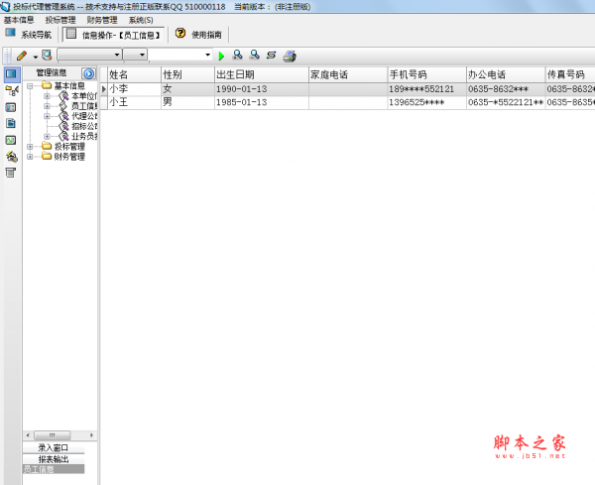The height and width of the screenshot is (485, 595).
Task: Click the green run arrow icon
Action: (221, 56)
